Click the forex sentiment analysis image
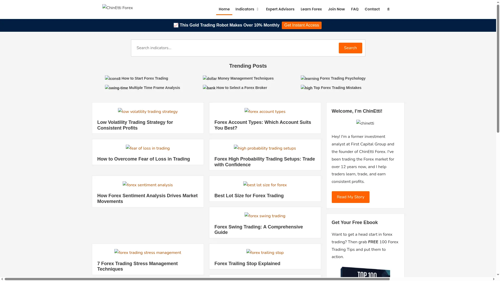 click(x=148, y=185)
